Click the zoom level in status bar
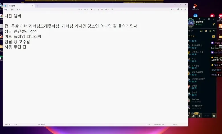Screen dimensions: 222x134 point(148,125)
